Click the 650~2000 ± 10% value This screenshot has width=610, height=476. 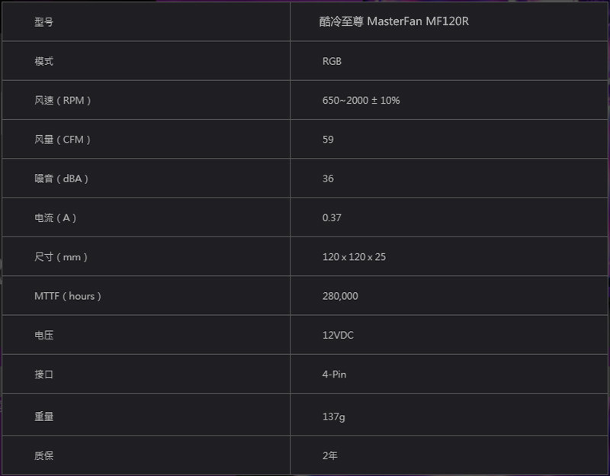tap(361, 101)
